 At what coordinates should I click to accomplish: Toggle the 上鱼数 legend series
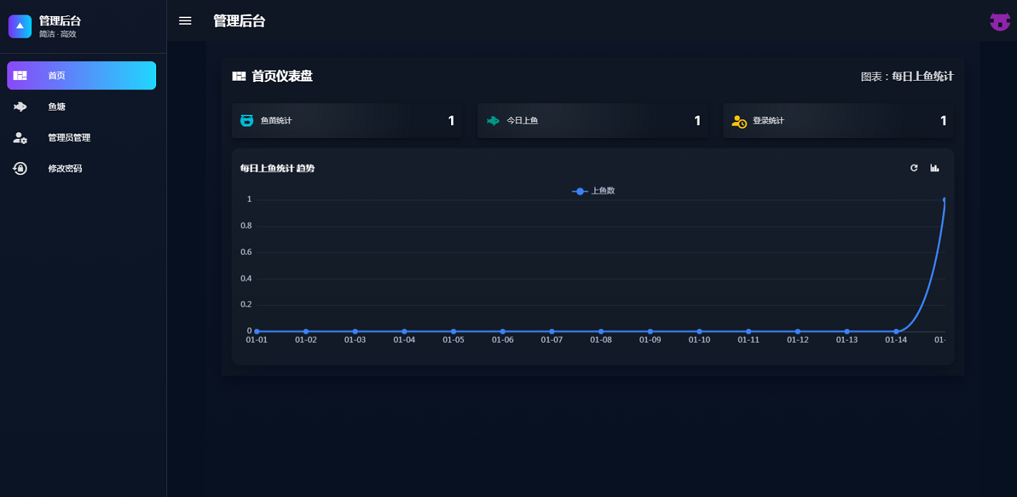593,190
